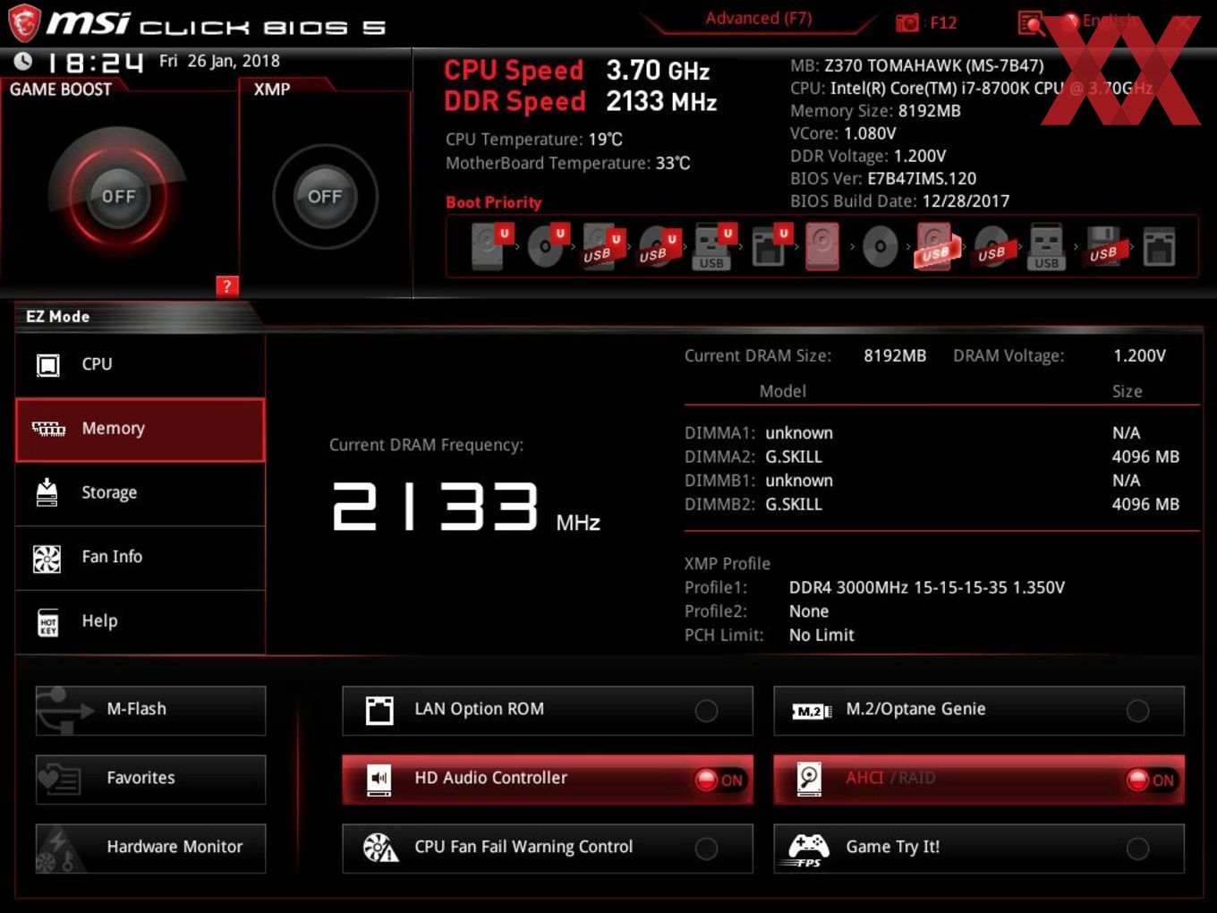
Task: Click DDR Speed 2133 MHz readout
Action: [x=581, y=101]
